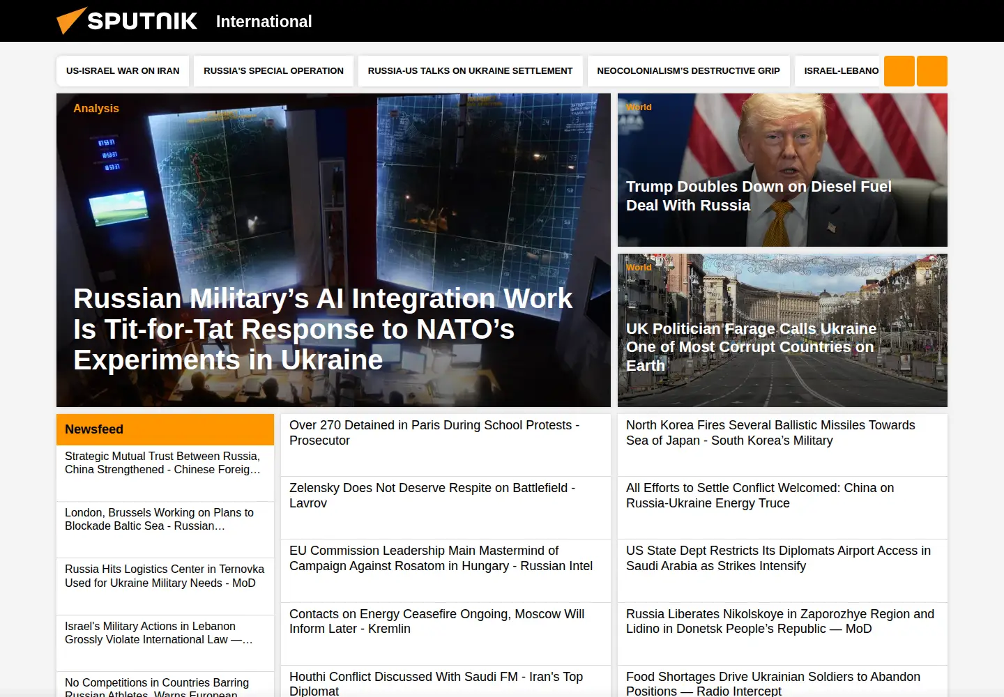Click World label on the Trump story card
1004x697 pixels.
[639, 107]
